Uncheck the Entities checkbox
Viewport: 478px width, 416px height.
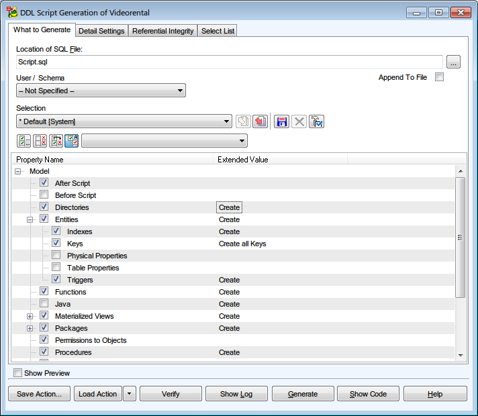click(44, 219)
